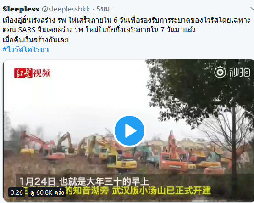Click the first line of tweet text
The height and width of the screenshot is (203, 254).
point(127,20)
